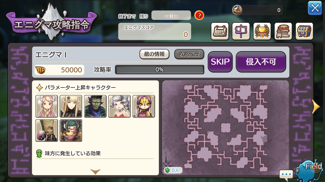Click the purple SKIP button

click(x=220, y=62)
